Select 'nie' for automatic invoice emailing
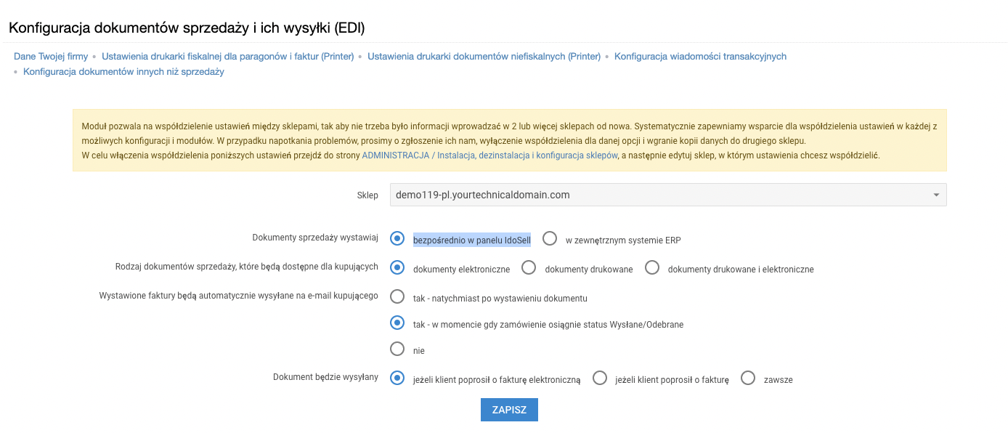1008x433 pixels. tap(397, 349)
